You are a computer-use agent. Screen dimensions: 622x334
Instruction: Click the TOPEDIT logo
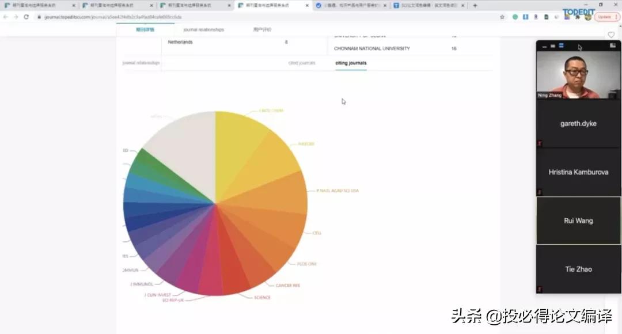[x=579, y=12]
